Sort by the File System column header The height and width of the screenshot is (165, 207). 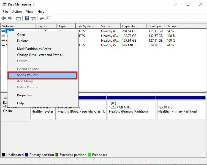click(x=85, y=26)
